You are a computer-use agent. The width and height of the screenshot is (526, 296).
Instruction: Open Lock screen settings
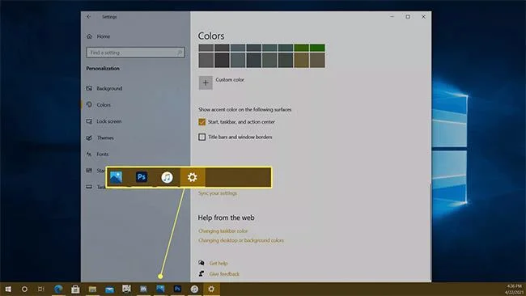(109, 121)
